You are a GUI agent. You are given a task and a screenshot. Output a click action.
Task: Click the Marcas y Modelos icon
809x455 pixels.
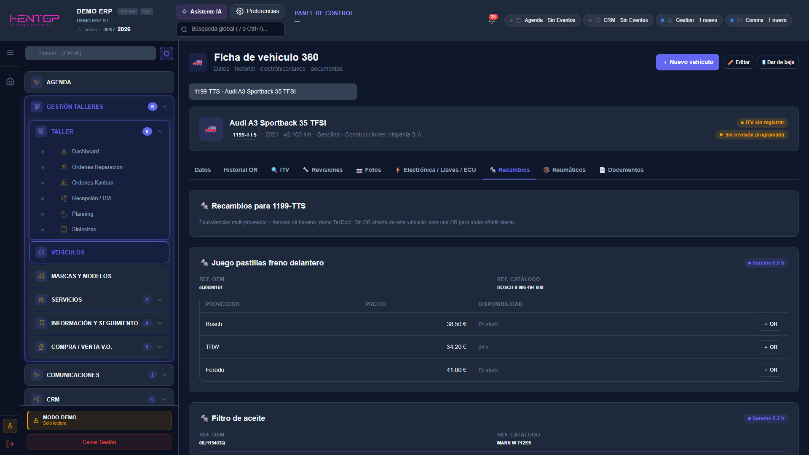tap(41, 276)
